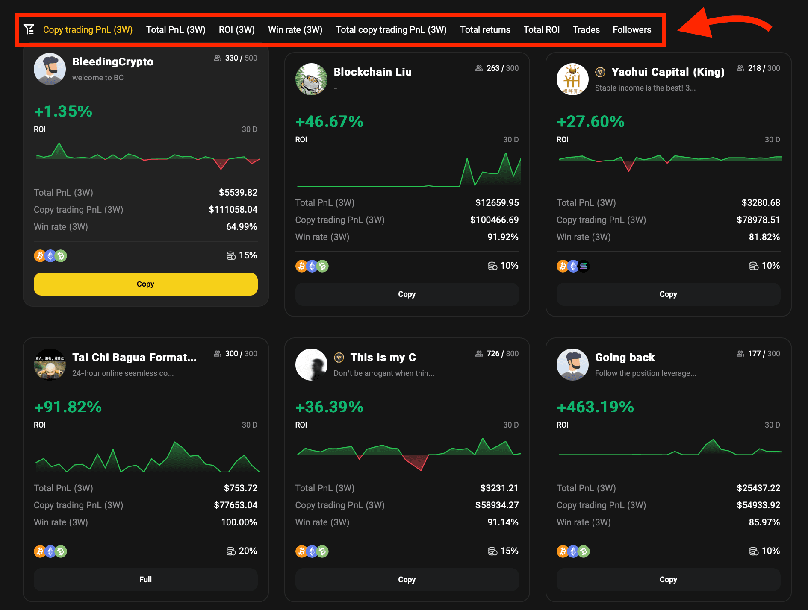Copy the Blockchain Liu trader

[x=407, y=294]
